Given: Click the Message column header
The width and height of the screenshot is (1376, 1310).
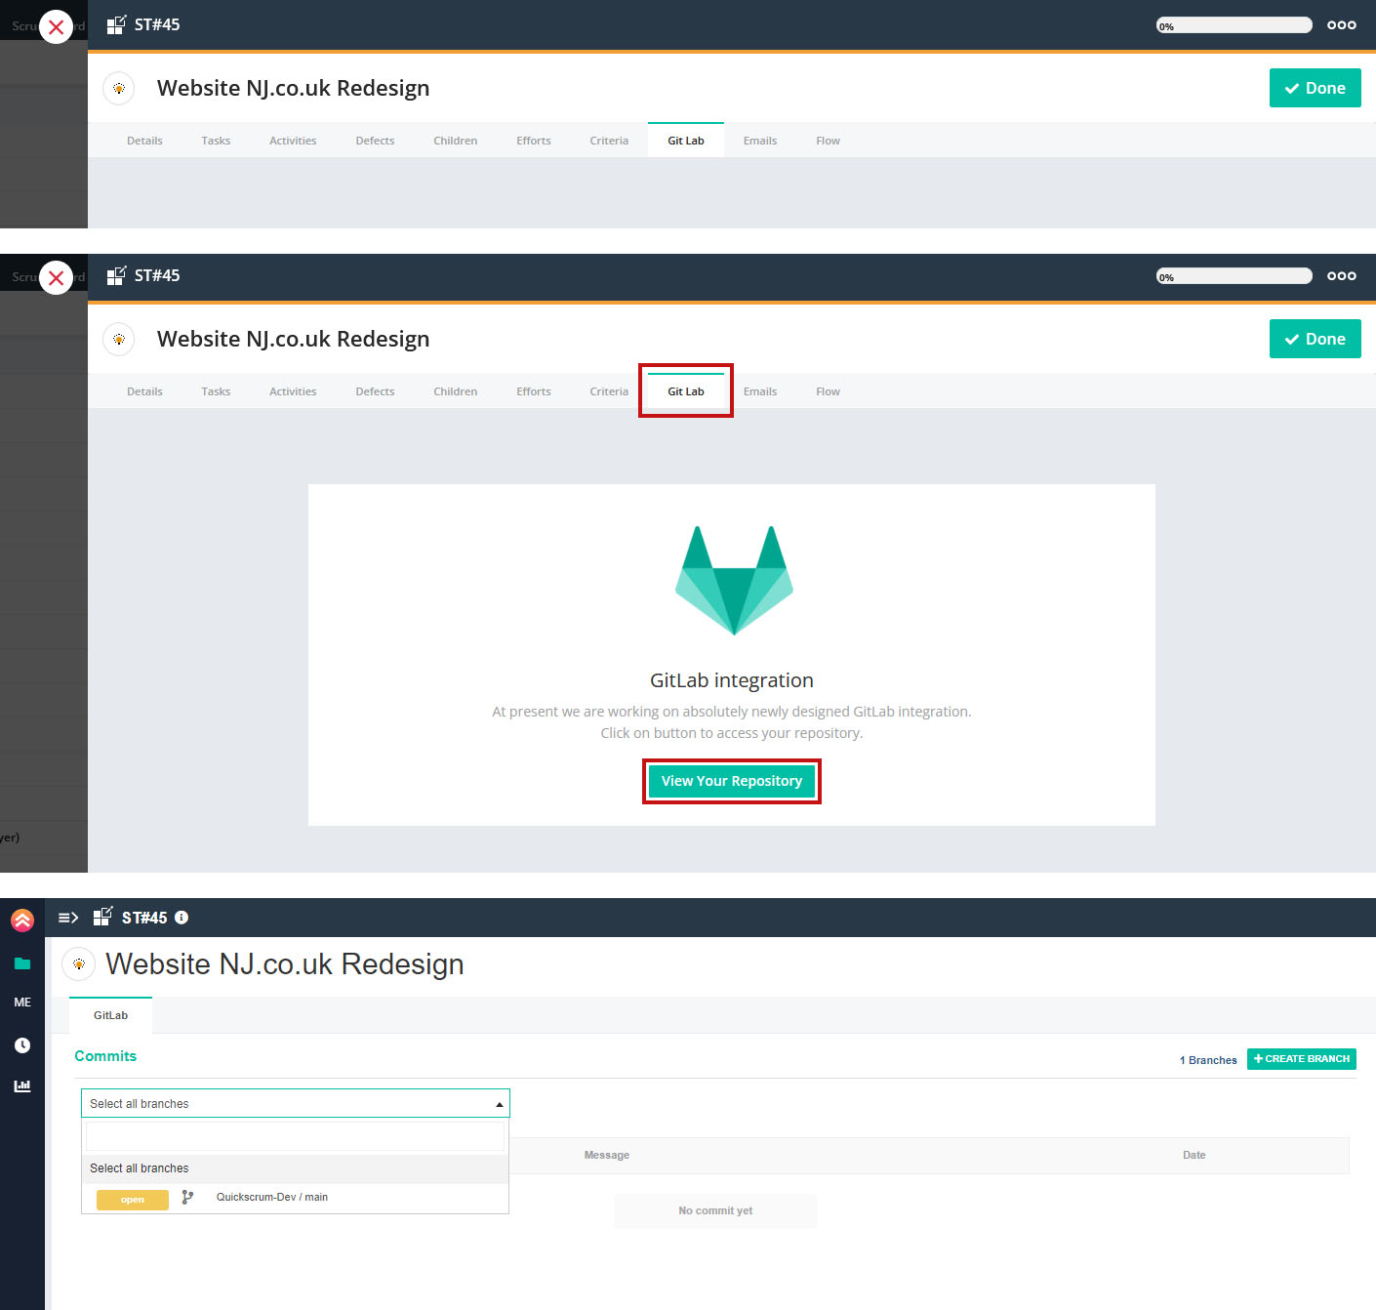Looking at the screenshot, I should [607, 1155].
